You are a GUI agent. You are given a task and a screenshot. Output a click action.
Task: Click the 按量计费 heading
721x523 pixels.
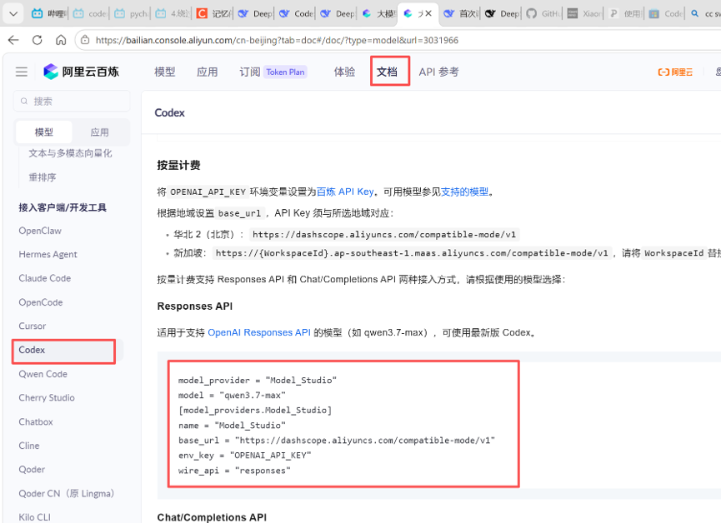point(179,166)
